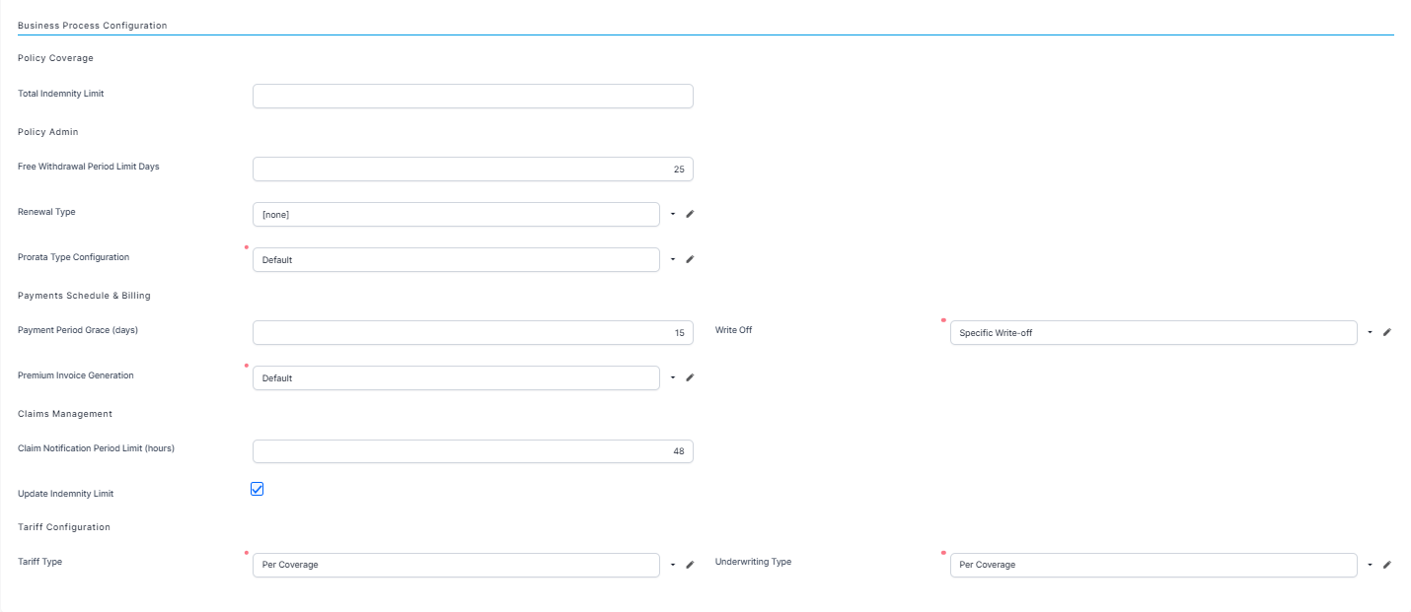Click the Total Indemnity Limit input field
This screenshot has width=1411, height=612.
[473, 96]
